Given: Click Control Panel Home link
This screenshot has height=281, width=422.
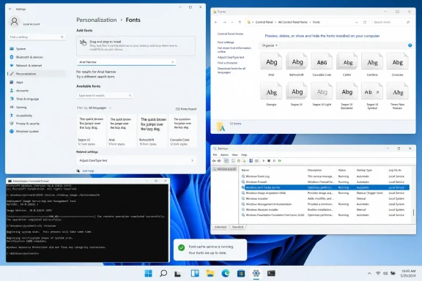Looking at the screenshot, I should [230, 34].
